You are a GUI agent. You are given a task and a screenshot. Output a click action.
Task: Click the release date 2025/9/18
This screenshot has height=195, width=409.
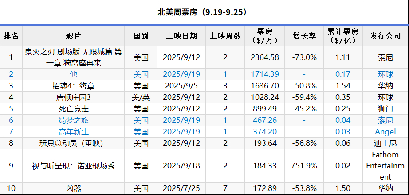181,166
